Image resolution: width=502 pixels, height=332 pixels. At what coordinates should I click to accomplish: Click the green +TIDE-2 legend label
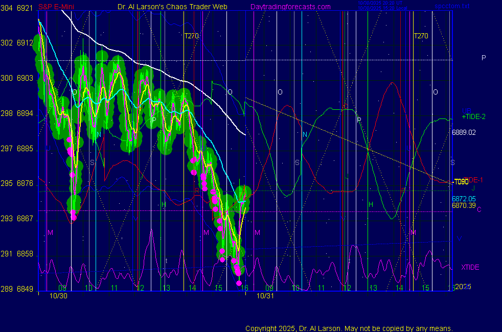[x=473, y=117]
